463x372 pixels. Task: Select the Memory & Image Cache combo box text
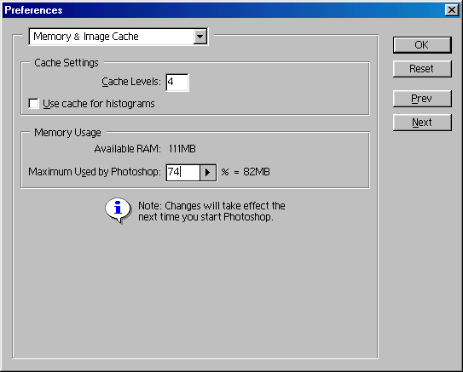(x=86, y=37)
